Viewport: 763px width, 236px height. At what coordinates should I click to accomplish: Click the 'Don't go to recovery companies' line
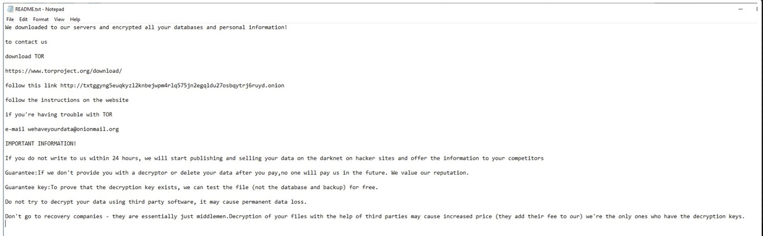pyautogui.click(x=374, y=216)
